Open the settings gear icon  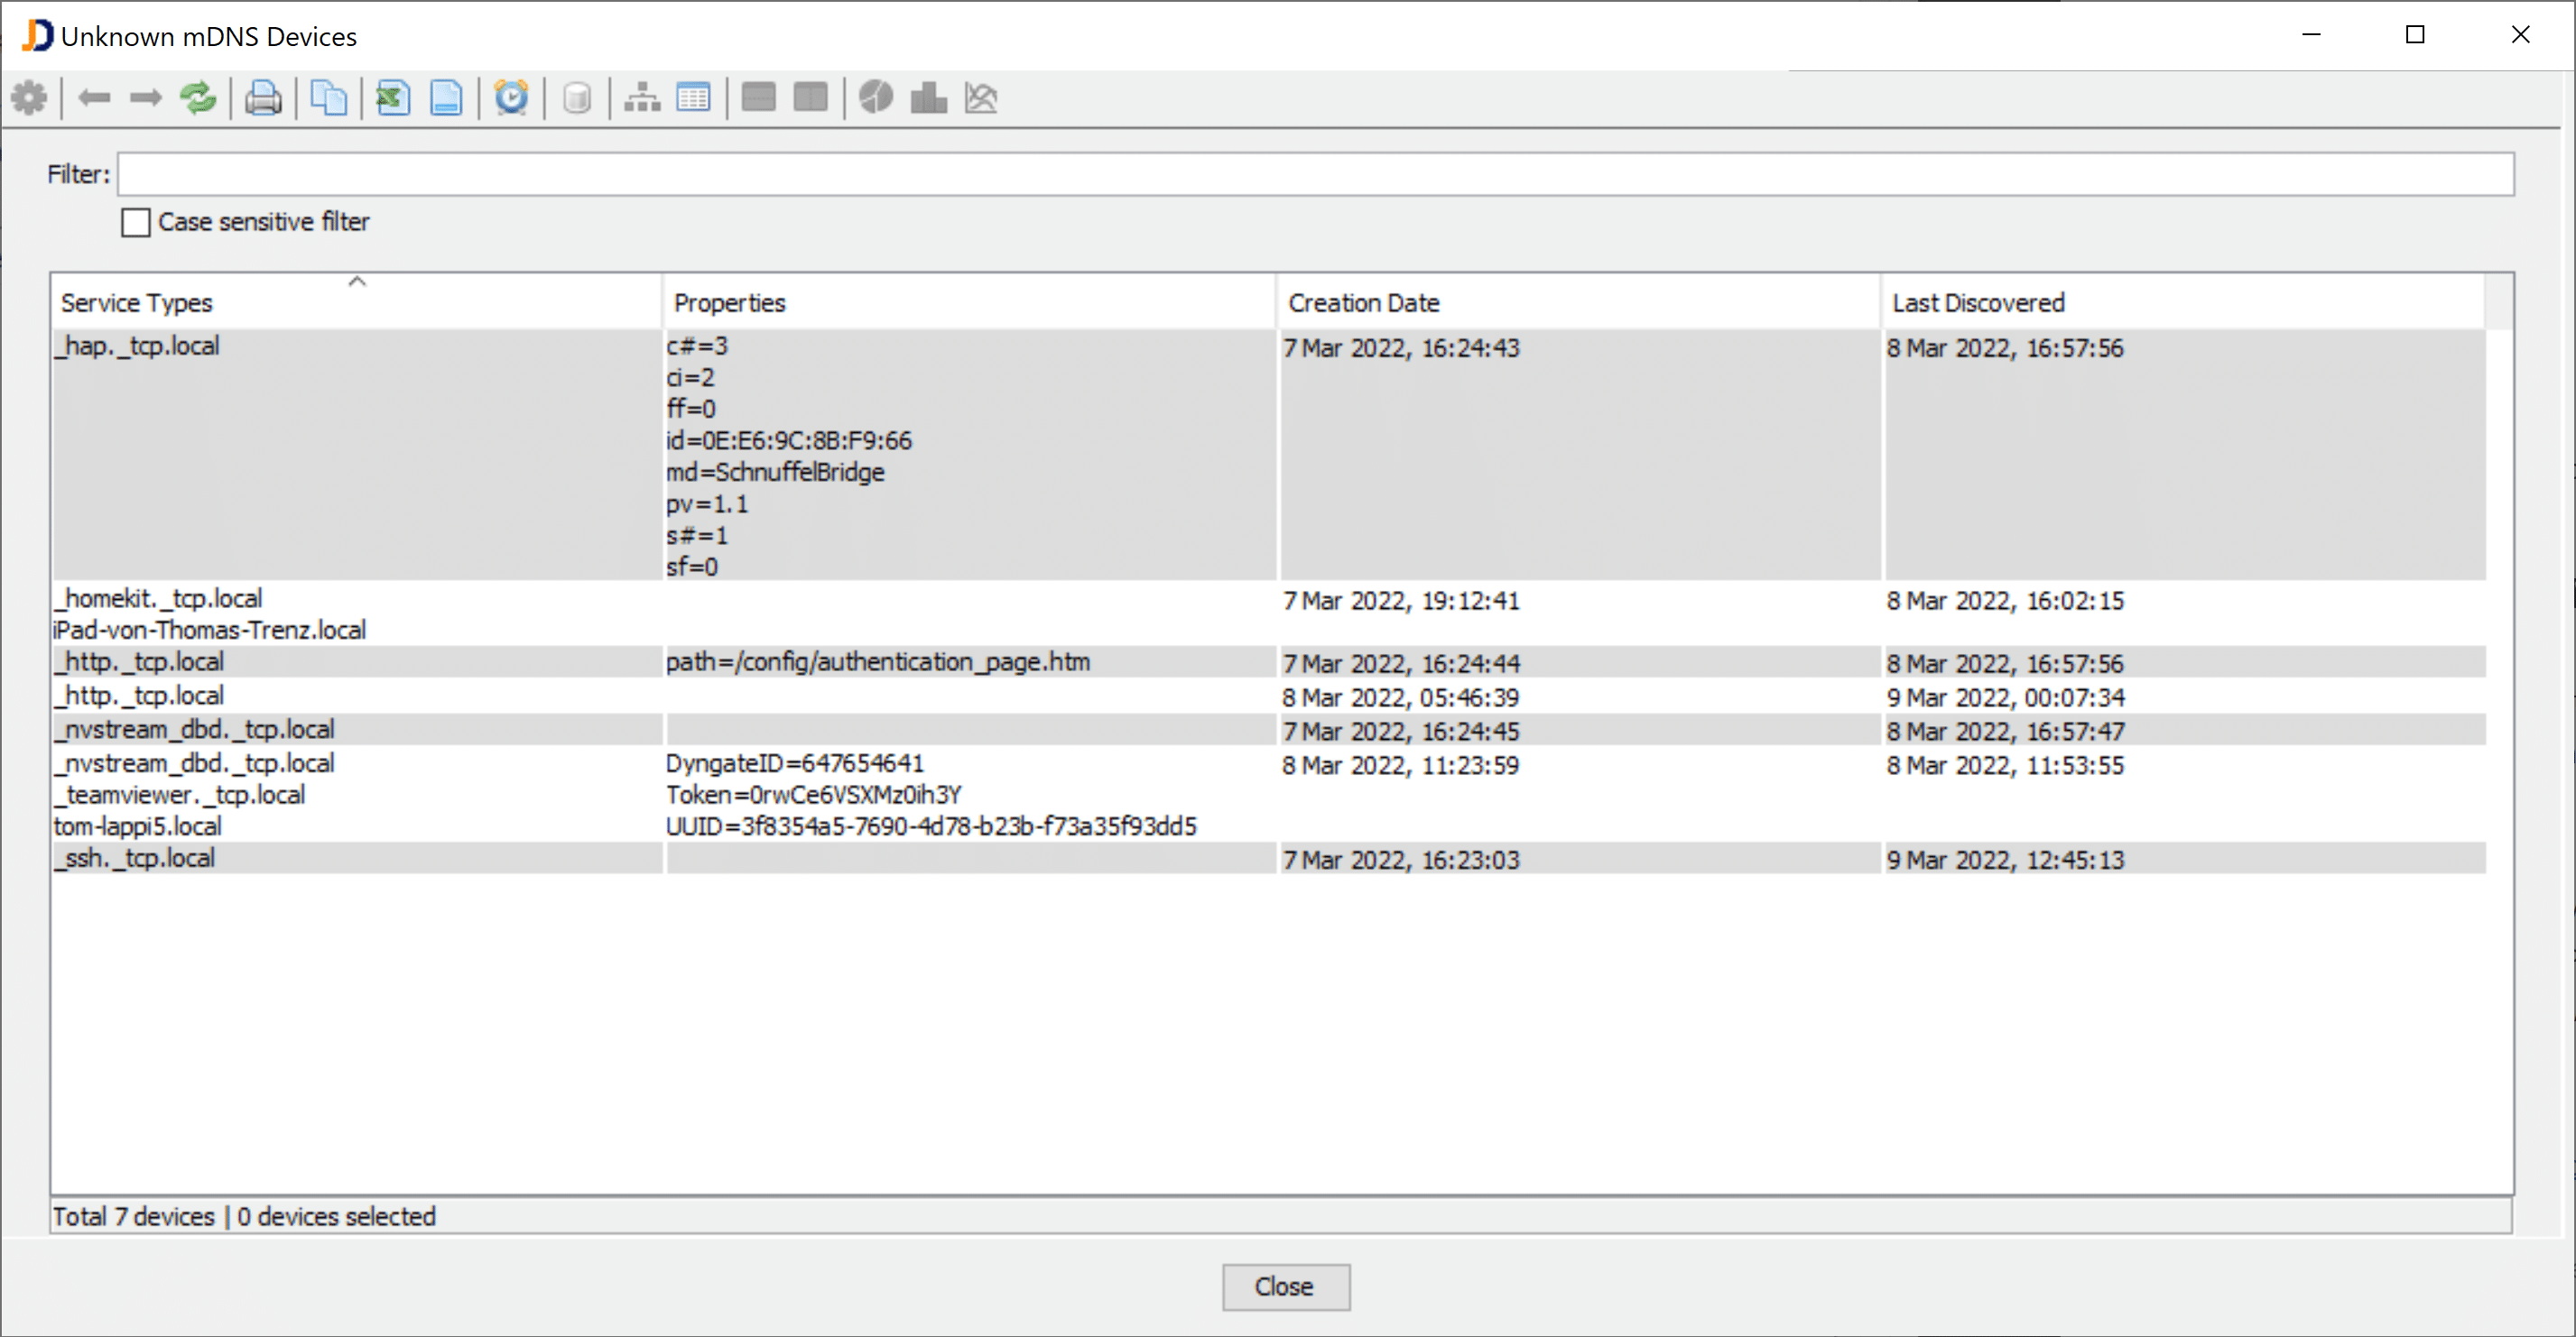29,97
